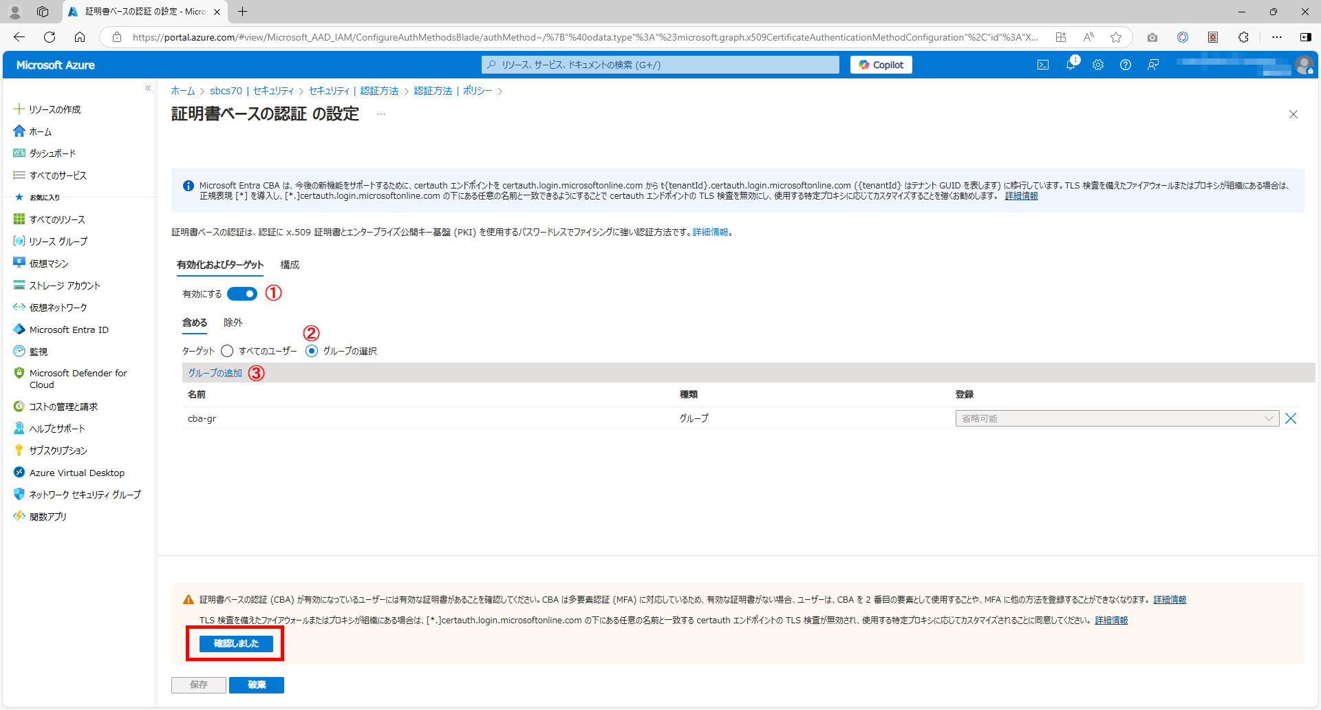Click the address bar URL

tap(585, 37)
